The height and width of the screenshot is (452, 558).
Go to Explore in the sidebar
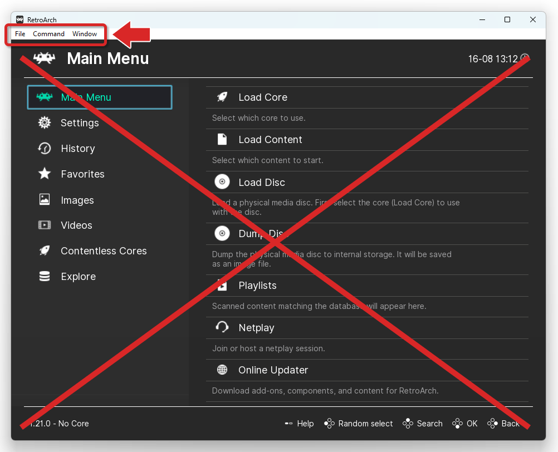79,277
